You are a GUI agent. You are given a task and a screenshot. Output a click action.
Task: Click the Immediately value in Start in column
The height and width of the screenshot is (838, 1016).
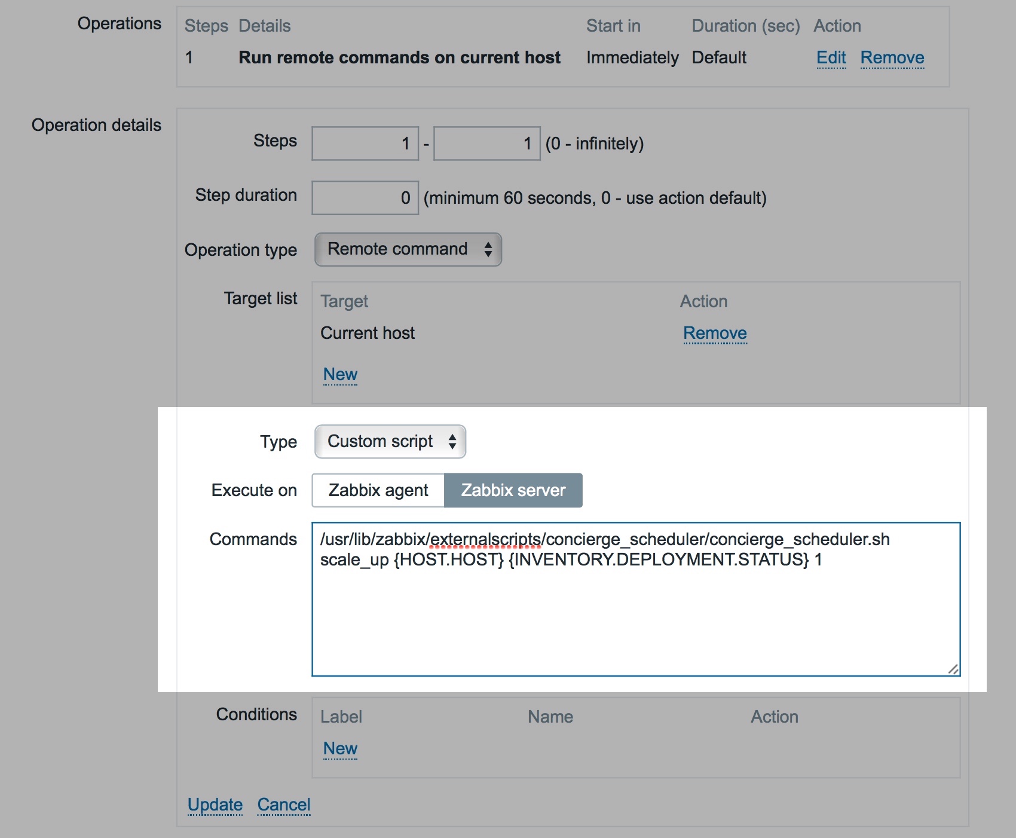coord(632,57)
